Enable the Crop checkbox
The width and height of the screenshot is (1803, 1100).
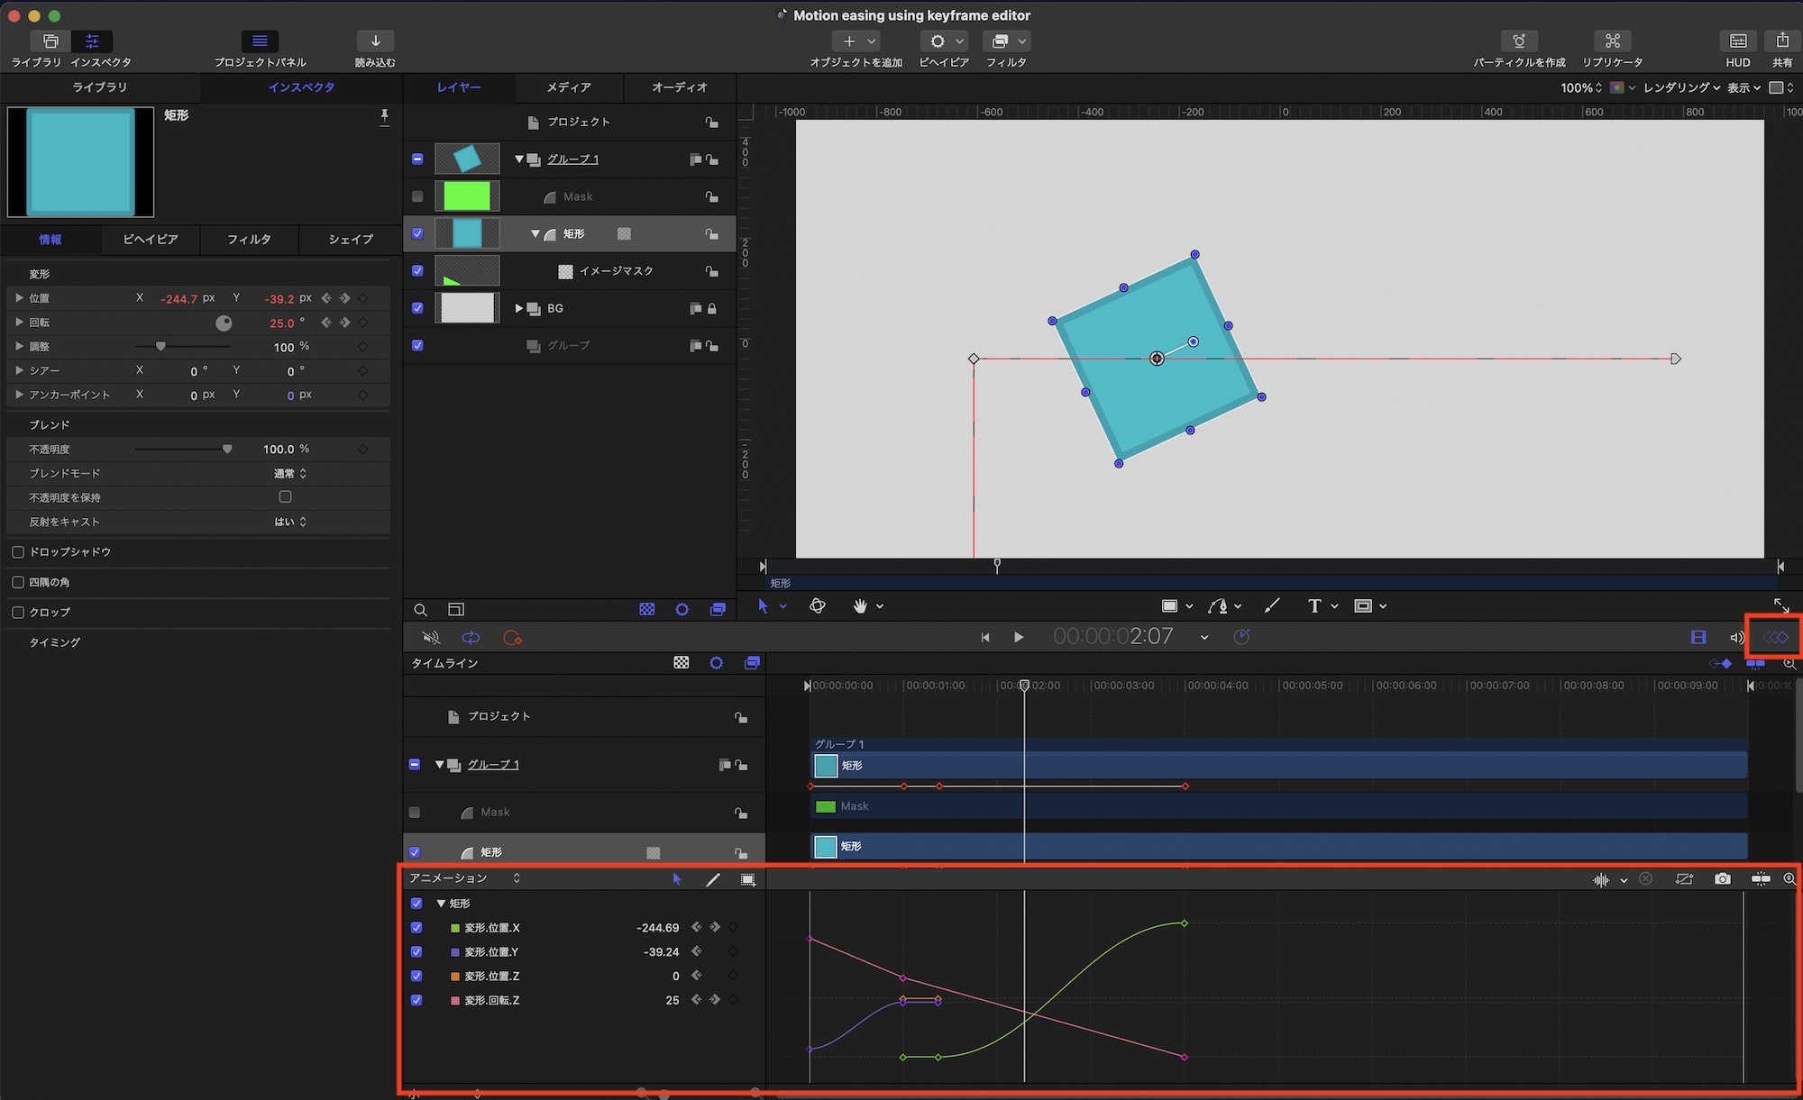(18, 612)
